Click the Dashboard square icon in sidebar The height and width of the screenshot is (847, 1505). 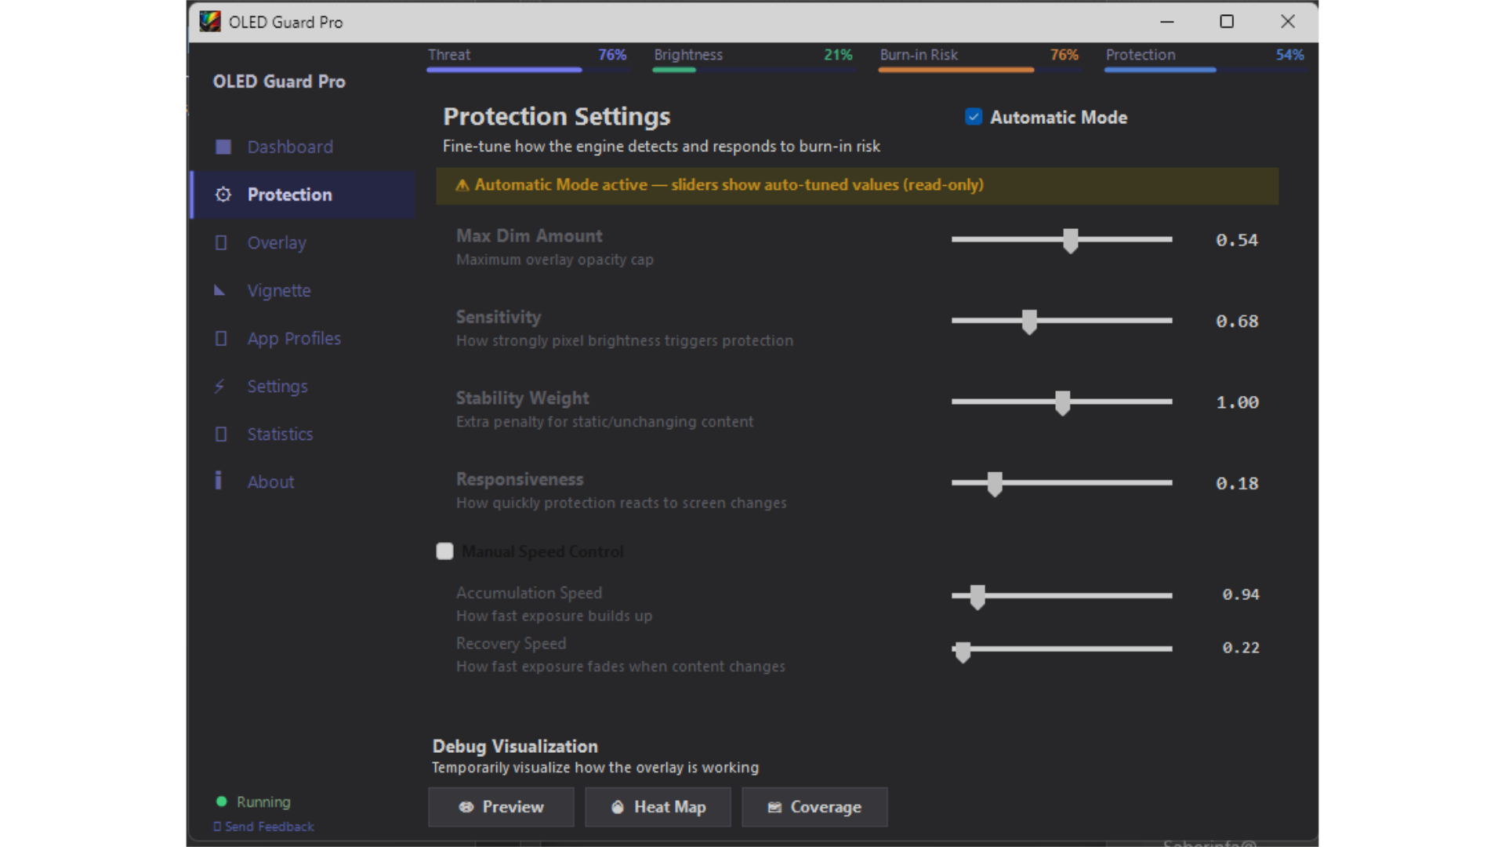pyautogui.click(x=223, y=147)
